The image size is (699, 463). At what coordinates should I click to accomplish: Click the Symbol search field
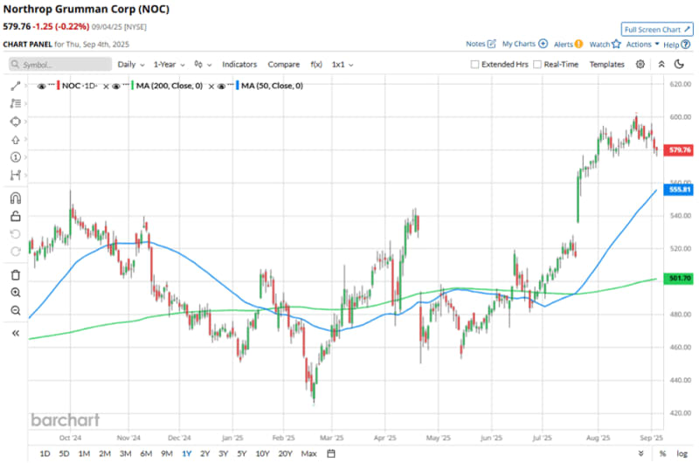click(x=61, y=65)
